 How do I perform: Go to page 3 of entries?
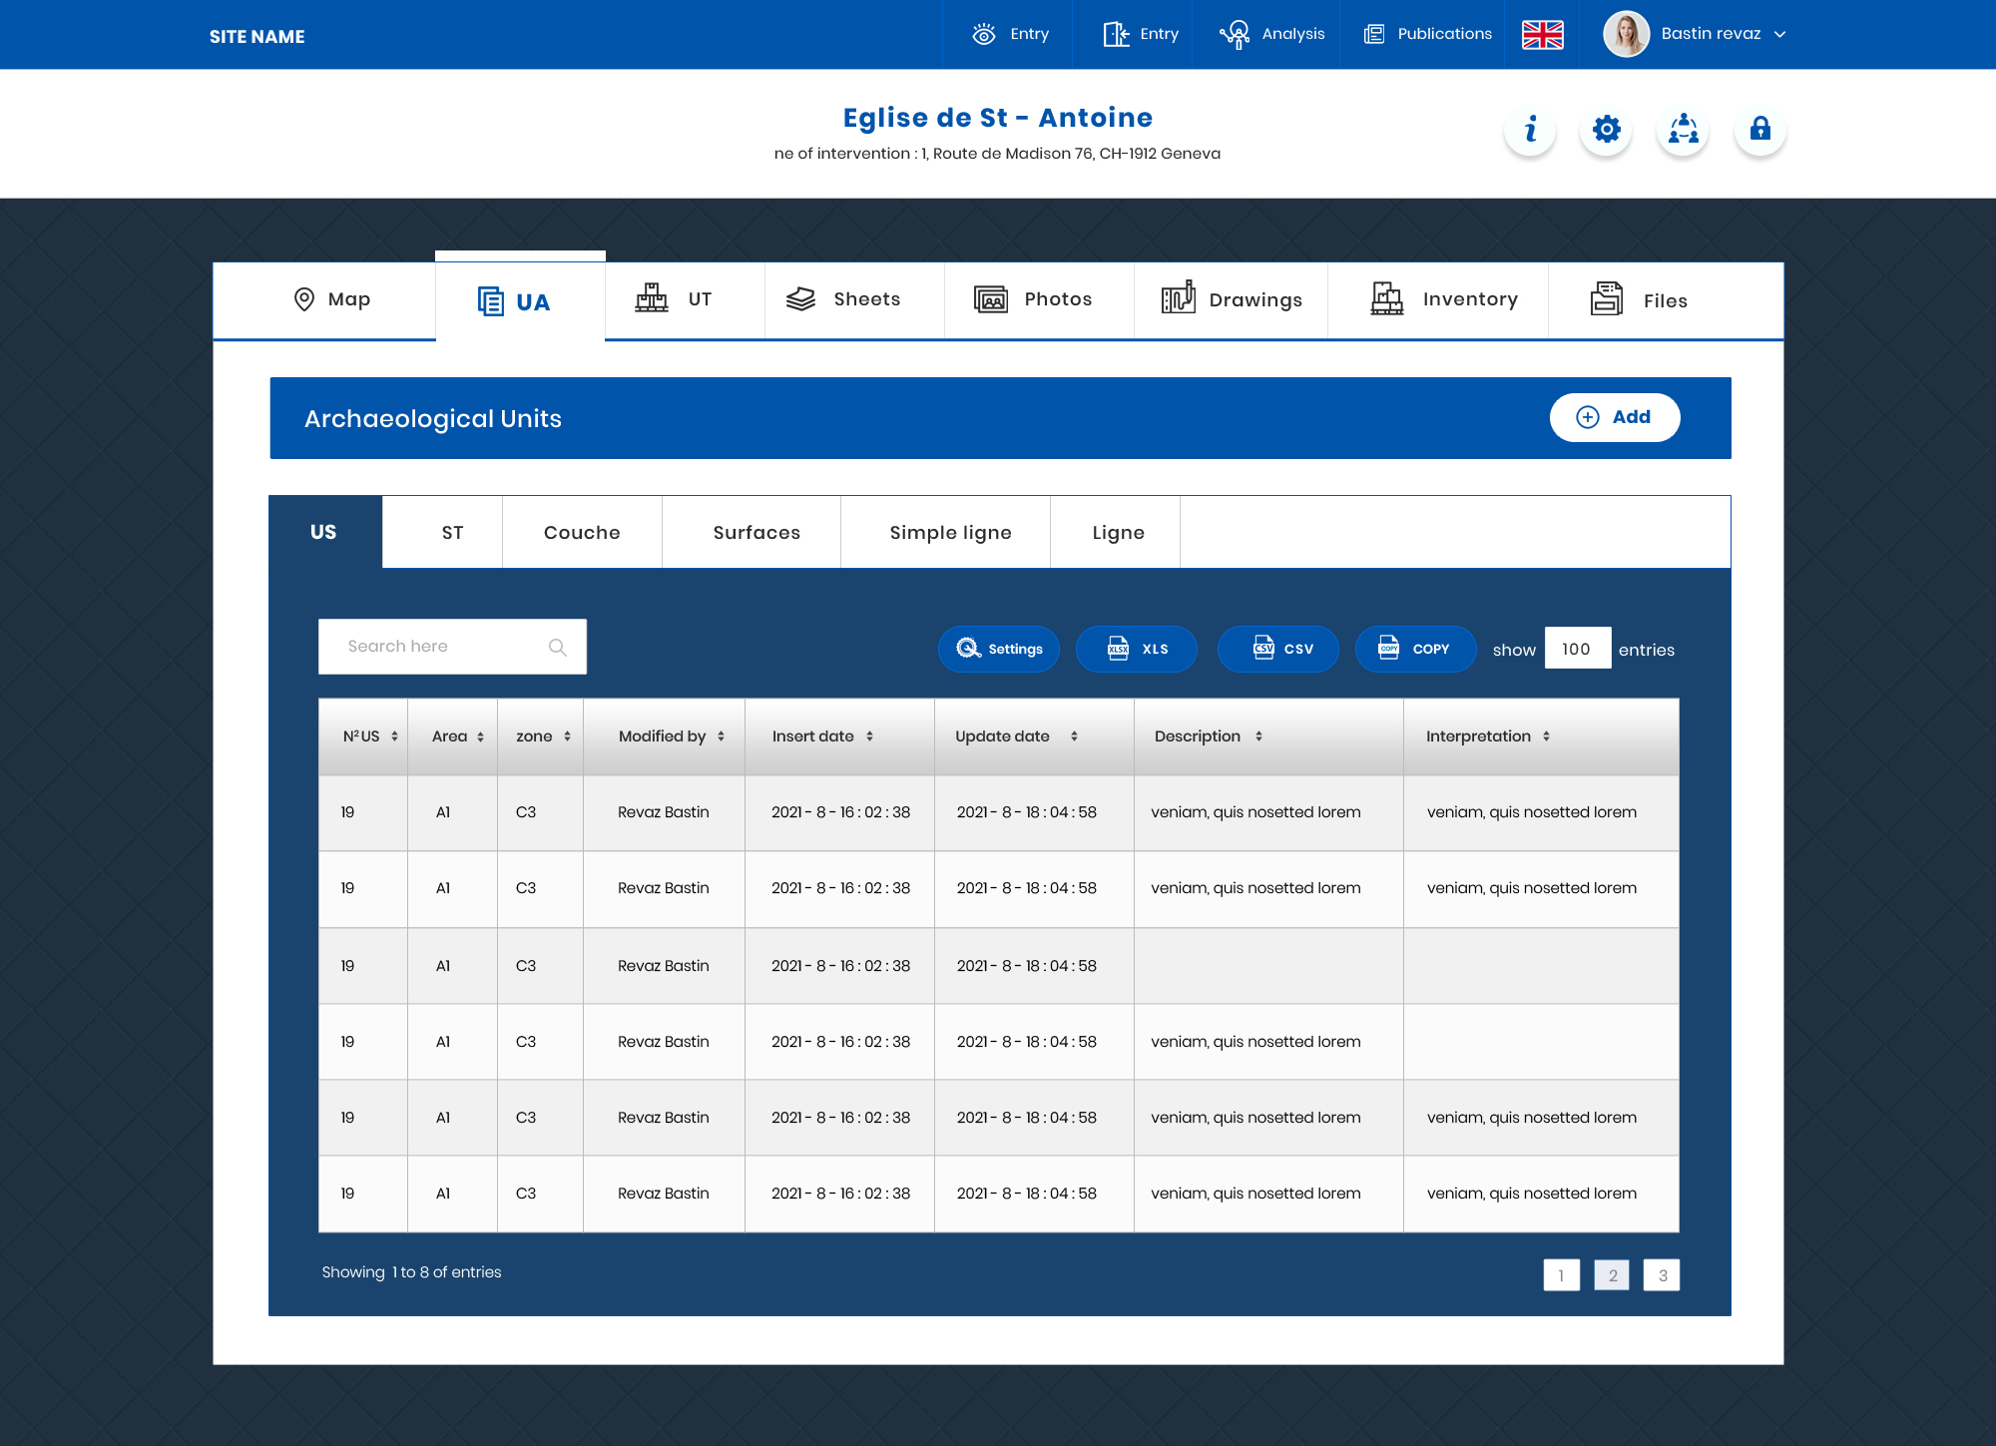(x=1662, y=1275)
